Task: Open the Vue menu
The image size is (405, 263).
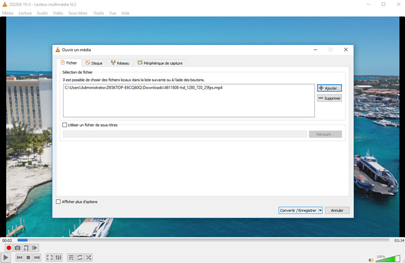Action: pyautogui.click(x=112, y=13)
